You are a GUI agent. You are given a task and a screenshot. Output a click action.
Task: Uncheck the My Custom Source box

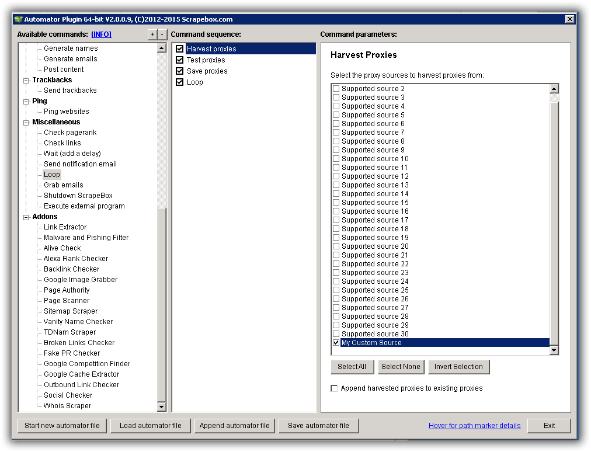336,343
